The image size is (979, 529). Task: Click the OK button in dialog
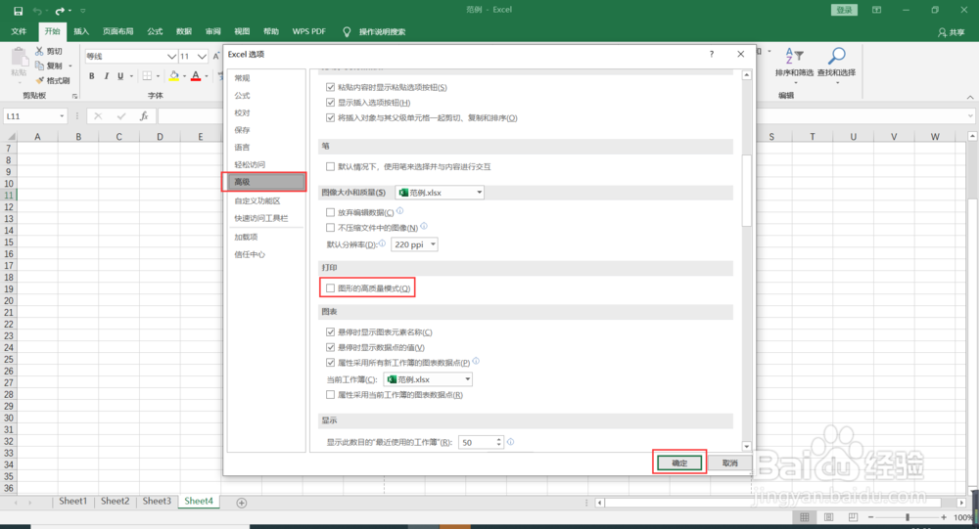click(x=679, y=463)
